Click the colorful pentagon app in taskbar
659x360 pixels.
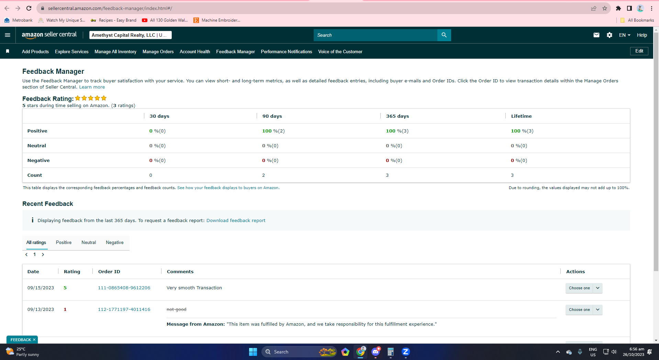(x=345, y=352)
